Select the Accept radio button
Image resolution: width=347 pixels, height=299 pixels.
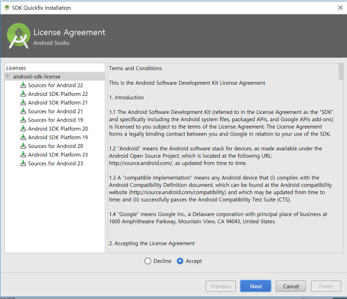pyautogui.click(x=180, y=261)
